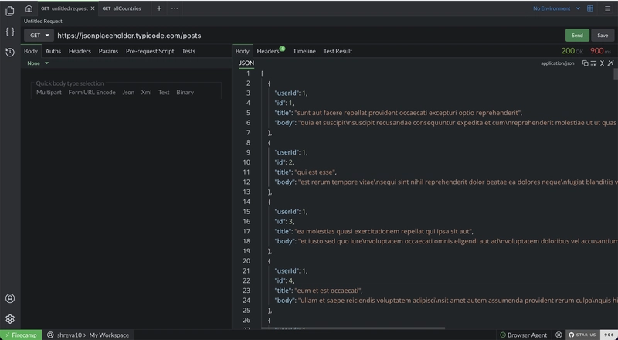This screenshot has width=618, height=340.
Task: Select the JSON response view tab
Action: pyautogui.click(x=246, y=63)
